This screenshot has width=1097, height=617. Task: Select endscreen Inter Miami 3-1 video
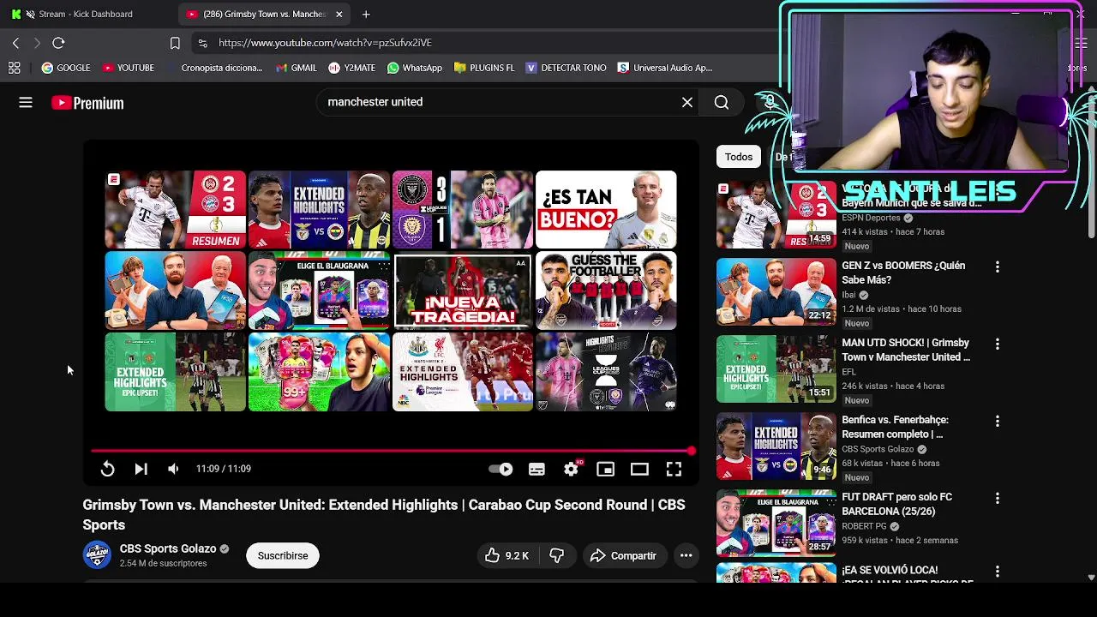click(463, 210)
